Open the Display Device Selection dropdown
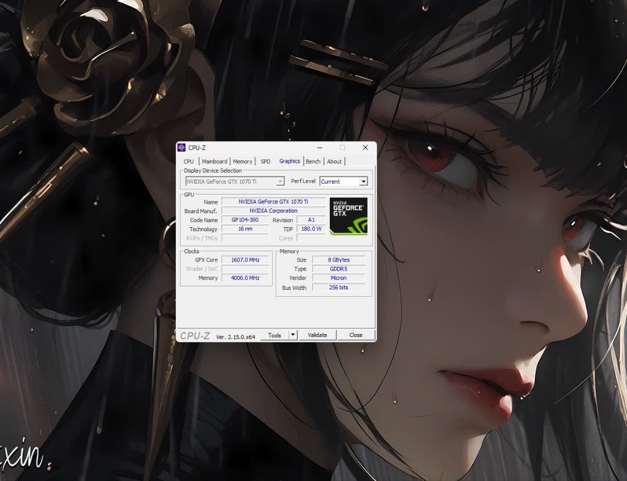The height and width of the screenshot is (481, 627). 235,182
